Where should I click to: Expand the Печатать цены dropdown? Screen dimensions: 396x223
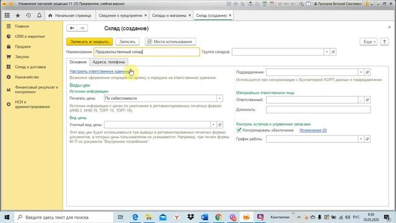[220, 98]
